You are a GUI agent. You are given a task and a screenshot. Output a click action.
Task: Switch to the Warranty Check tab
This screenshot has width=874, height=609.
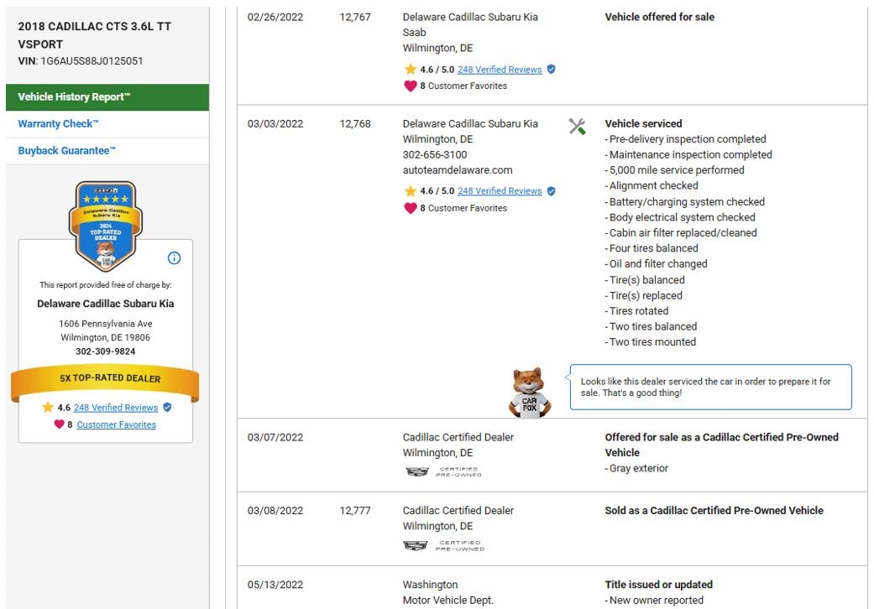(59, 124)
